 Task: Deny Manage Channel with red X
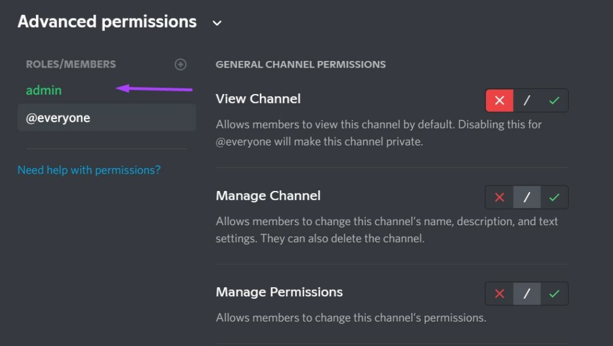(x=499, y=197)
